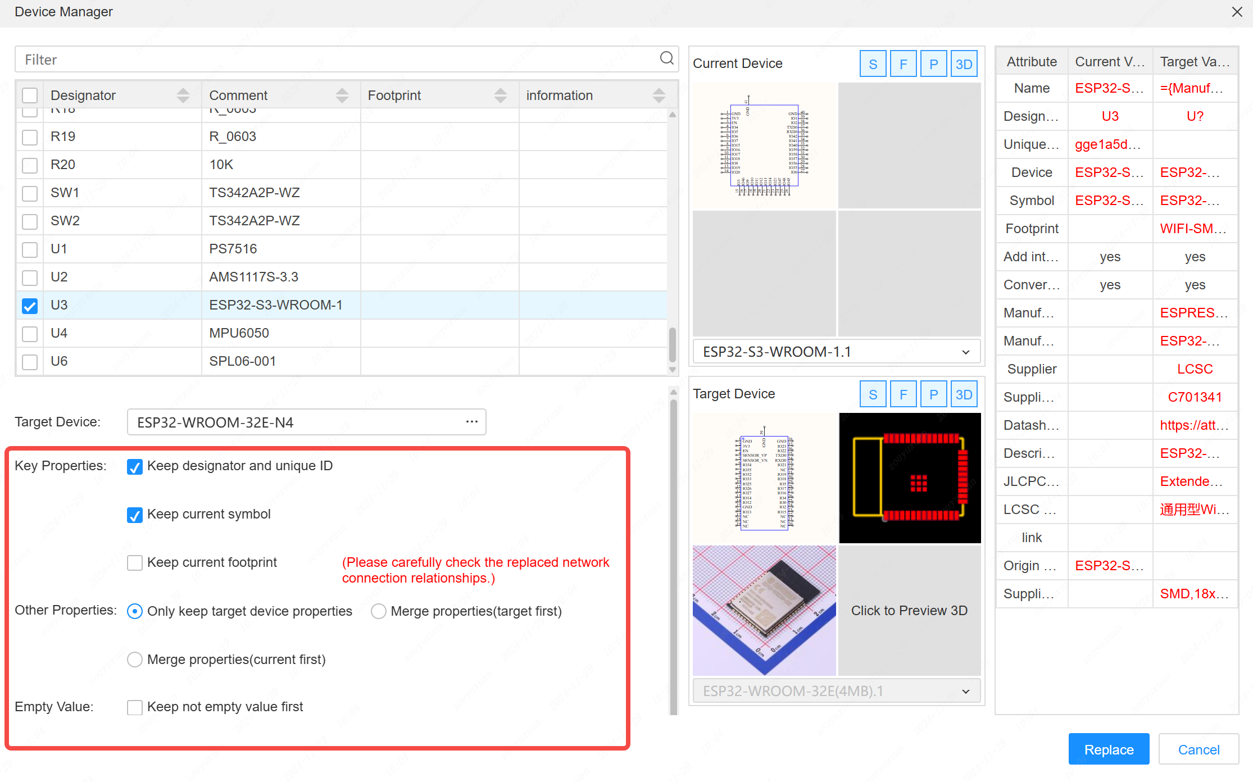Expand ESP32-WROOM-32E(4MB).1 dropdown
The height and width of the screenshot is (782, 1253).
[x=965, y=691]
